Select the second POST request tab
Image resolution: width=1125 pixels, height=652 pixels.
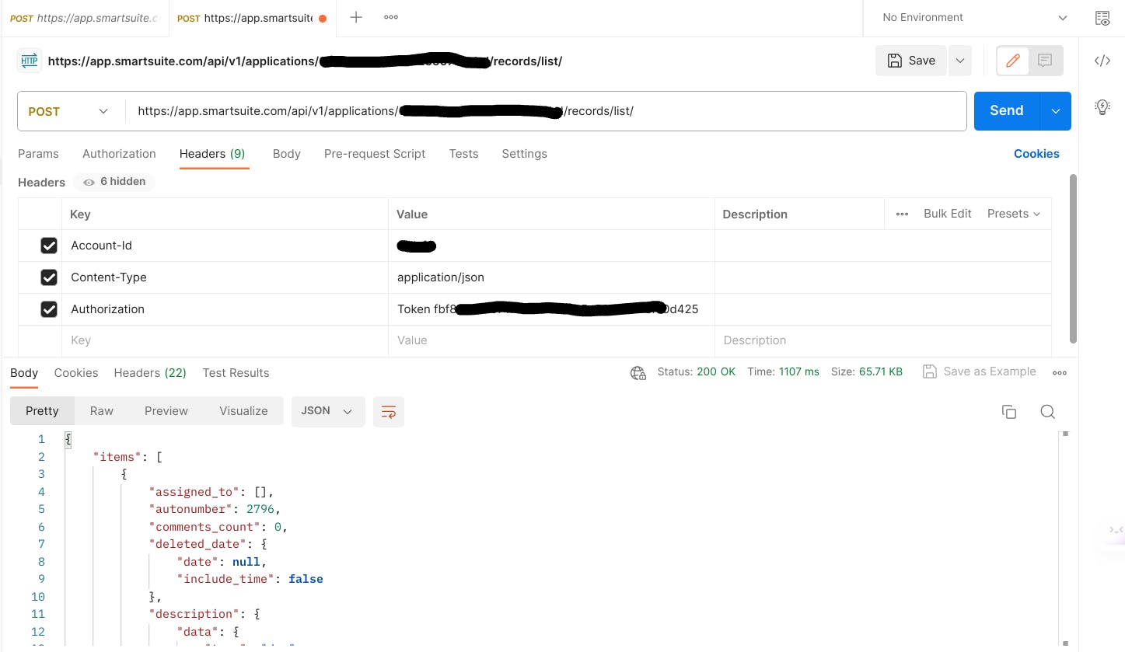tap(252, 18)
